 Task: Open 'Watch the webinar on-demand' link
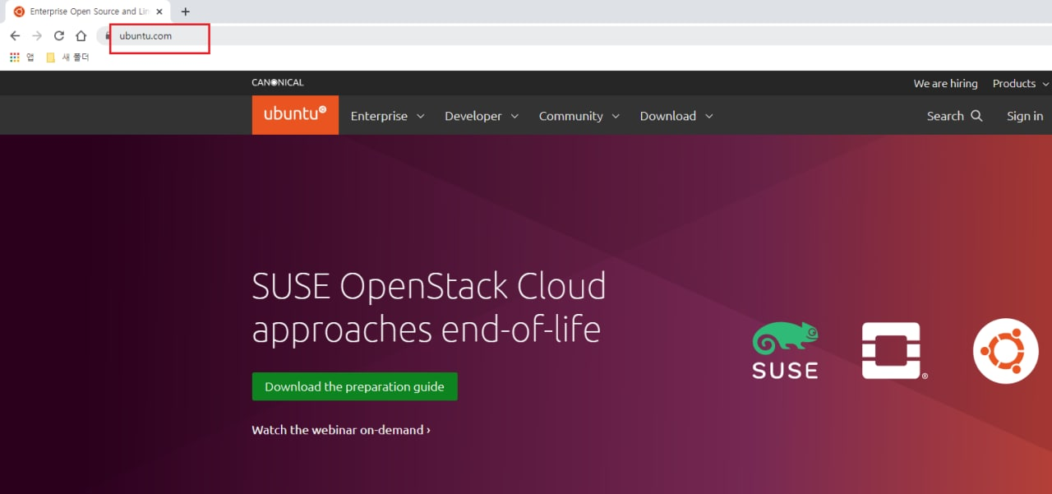coord(341,430)
